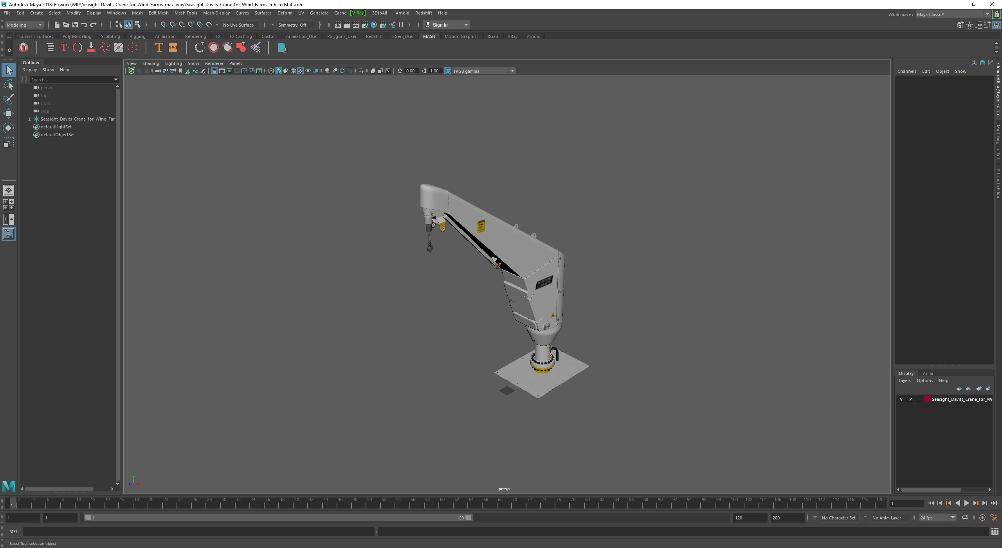Open the viewport Shading menu
This screenshot has height=548, width=1002.
(x=151, y=63)
